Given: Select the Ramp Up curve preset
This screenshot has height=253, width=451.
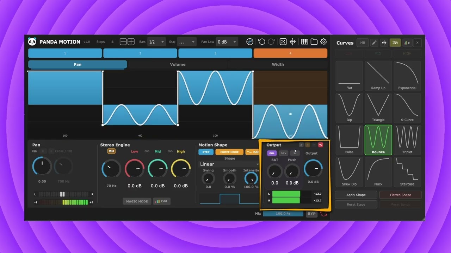Looking at the screenshot, I should [378, 76].
